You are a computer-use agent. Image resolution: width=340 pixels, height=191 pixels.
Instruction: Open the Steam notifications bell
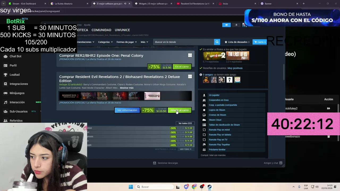tap(236, 25)
